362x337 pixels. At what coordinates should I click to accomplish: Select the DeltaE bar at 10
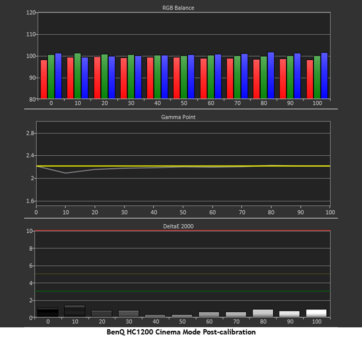[x=74, y=311]
